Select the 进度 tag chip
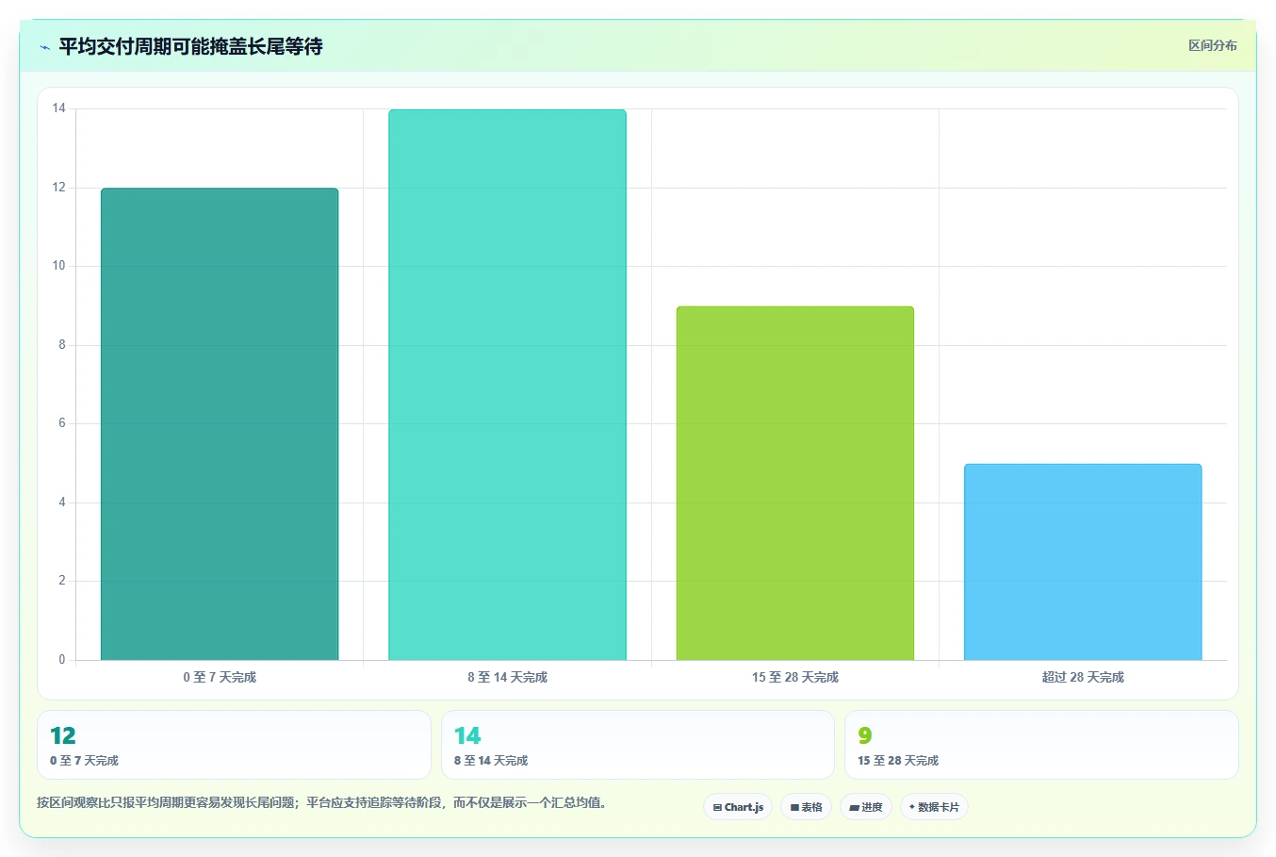The height and width of the screenshot is (857, 1276). coord(866,807)
